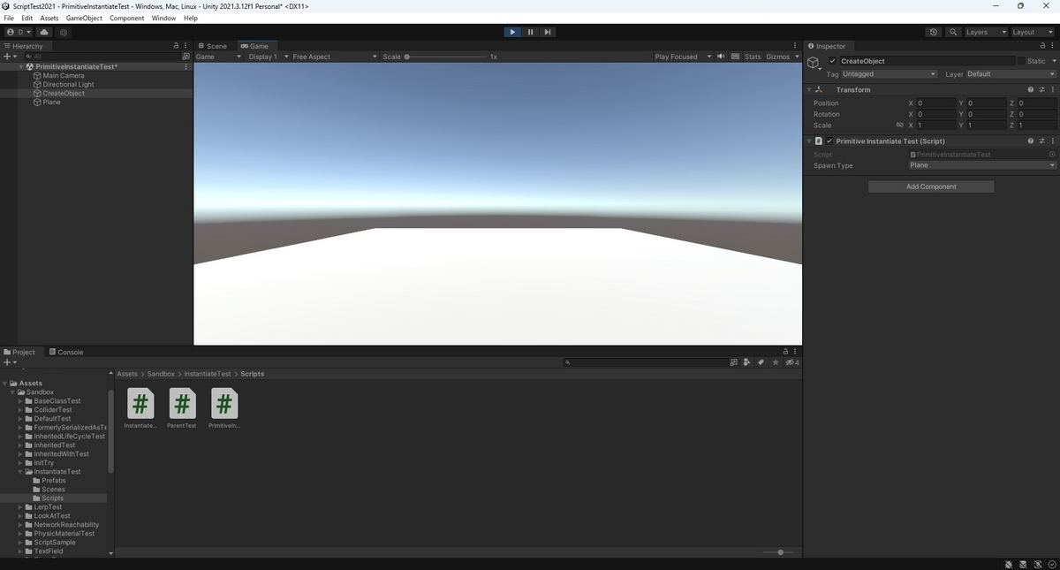
Task: Click the Search icon next to Undo History
Action: [953, 32]
